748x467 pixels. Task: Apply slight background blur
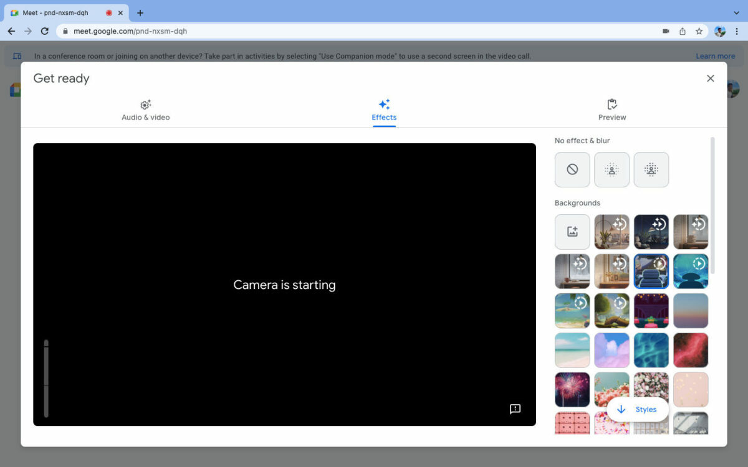611,169
